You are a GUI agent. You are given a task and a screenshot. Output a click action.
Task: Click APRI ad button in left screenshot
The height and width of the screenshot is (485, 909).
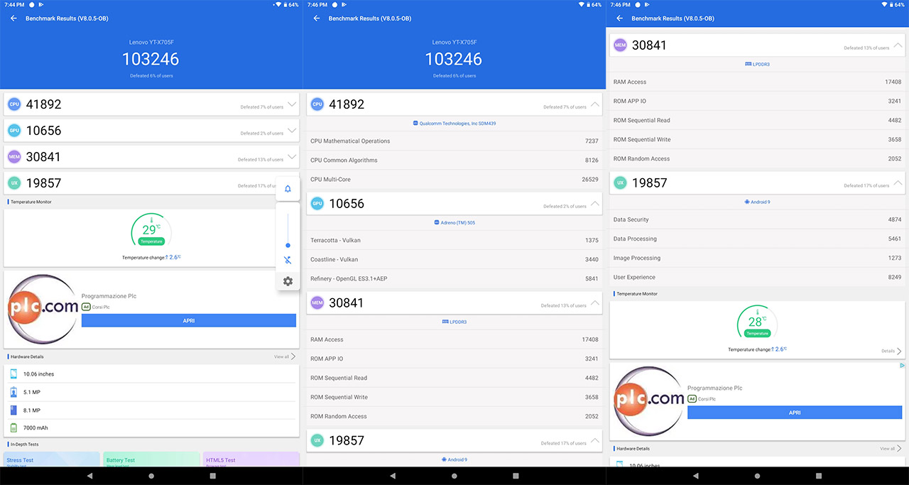189,320
